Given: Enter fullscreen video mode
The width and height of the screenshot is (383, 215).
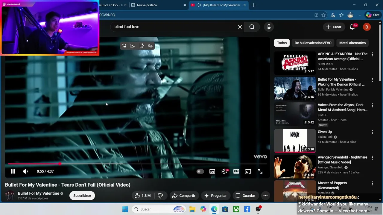Looking at the screenshot, I should [x=260, y=171].
